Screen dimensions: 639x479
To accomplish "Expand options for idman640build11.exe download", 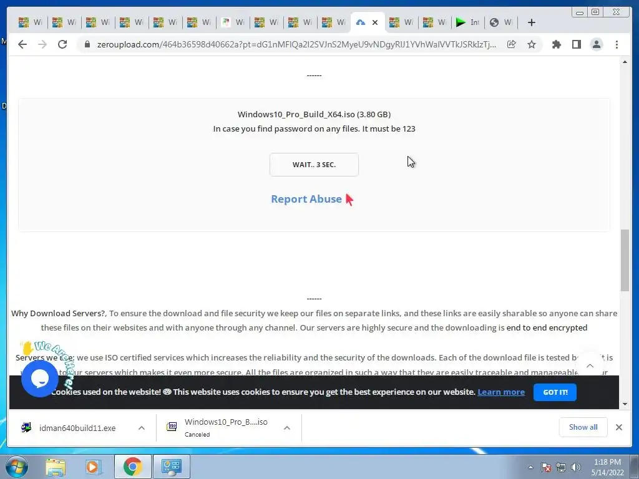I will (x=142, y=428).
